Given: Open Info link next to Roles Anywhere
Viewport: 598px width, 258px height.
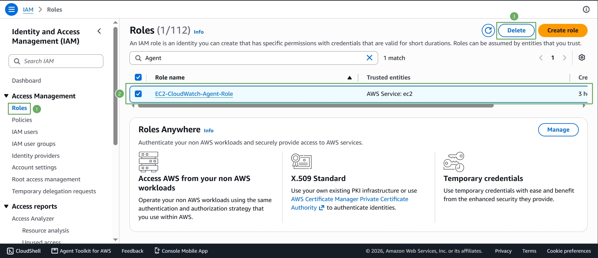Looking at the screenshot, I should click(209, 131).
